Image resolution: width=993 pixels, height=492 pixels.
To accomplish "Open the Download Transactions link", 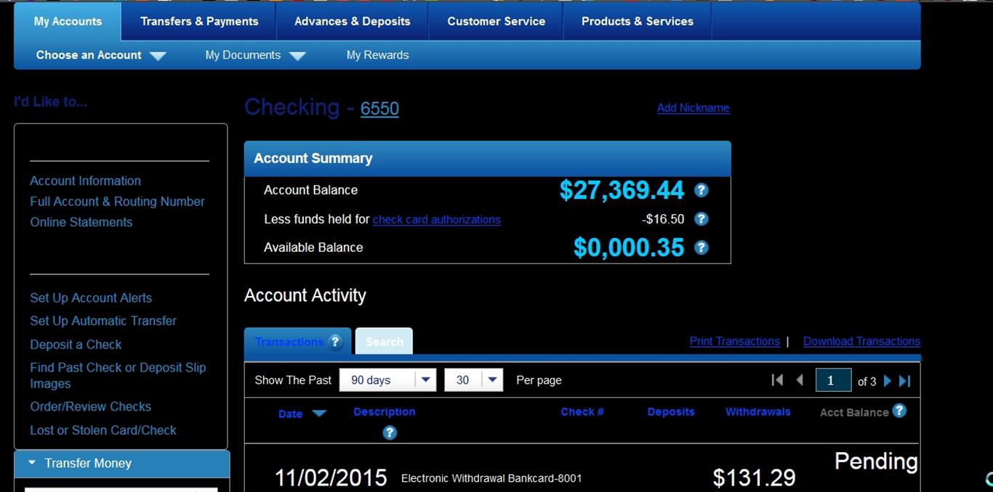I will point(861,341).
